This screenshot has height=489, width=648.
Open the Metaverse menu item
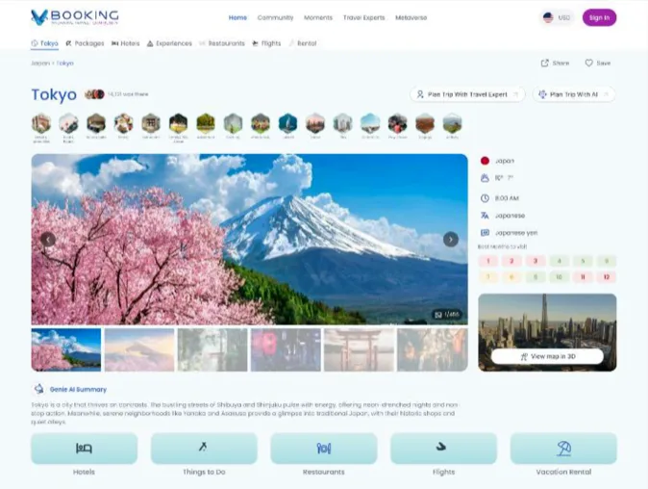(411, 17)
